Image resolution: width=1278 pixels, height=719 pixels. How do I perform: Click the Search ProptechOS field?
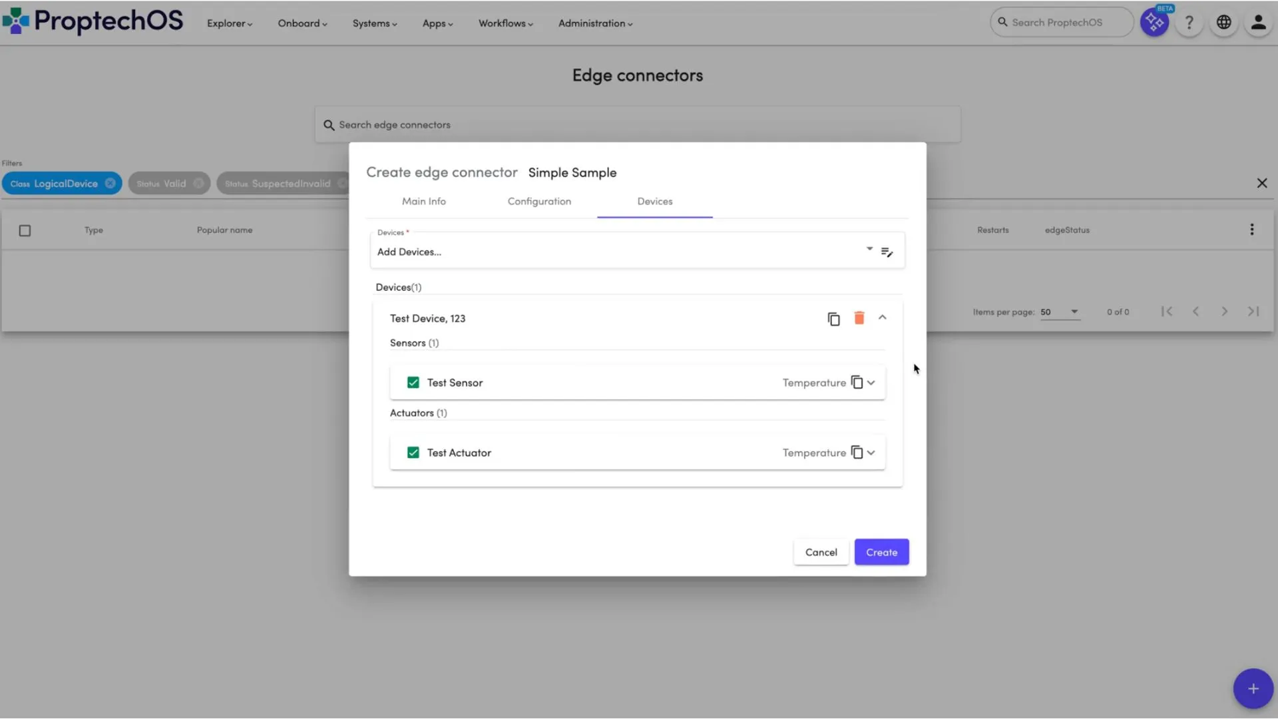click(x=1061, y=23)
